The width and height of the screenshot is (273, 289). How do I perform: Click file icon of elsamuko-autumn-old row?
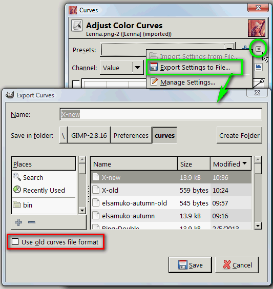pyautogui.click(x=96, y=203)
